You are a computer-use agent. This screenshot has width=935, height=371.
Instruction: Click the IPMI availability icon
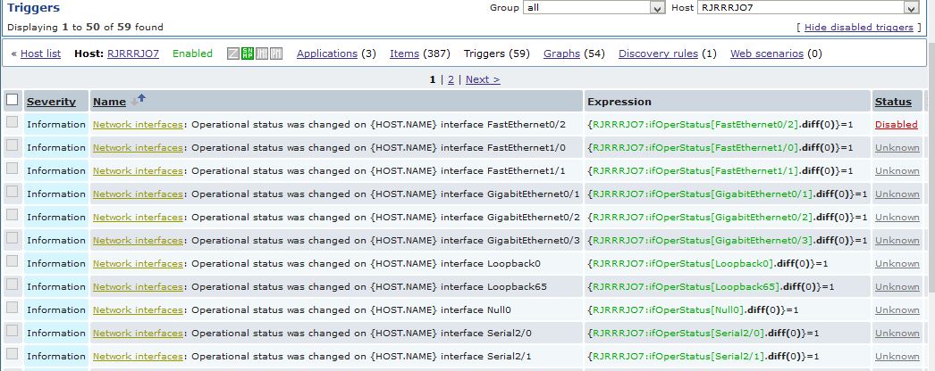pyautogui.click(x=276, y=54)
